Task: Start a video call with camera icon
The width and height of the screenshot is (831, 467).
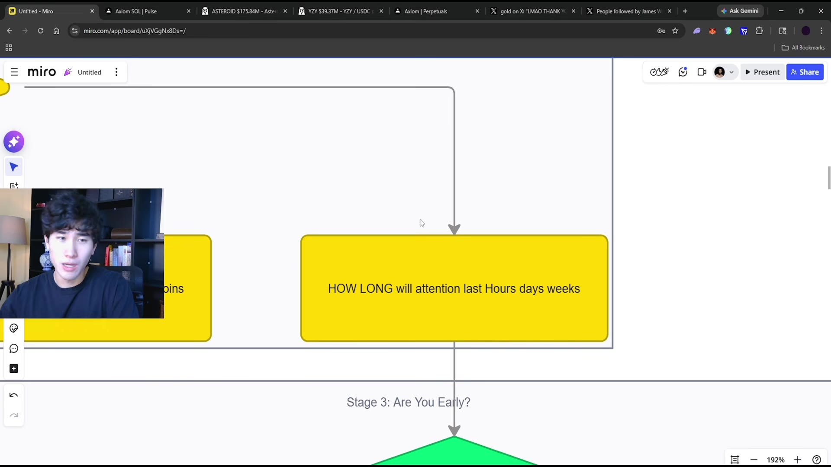Action: point(702,72)
